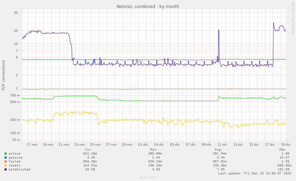Click active current value 601.18m
Image resolution: width=296 pixels, height=181 pixels.
coord(90,154)
